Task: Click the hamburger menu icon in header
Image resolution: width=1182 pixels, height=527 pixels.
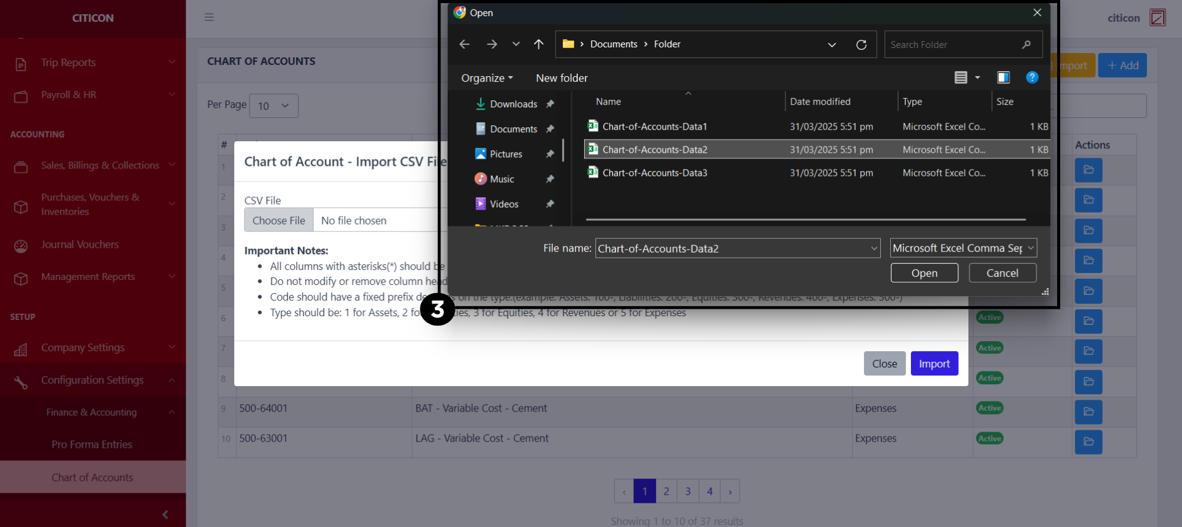Action: (x=209, y=17)
